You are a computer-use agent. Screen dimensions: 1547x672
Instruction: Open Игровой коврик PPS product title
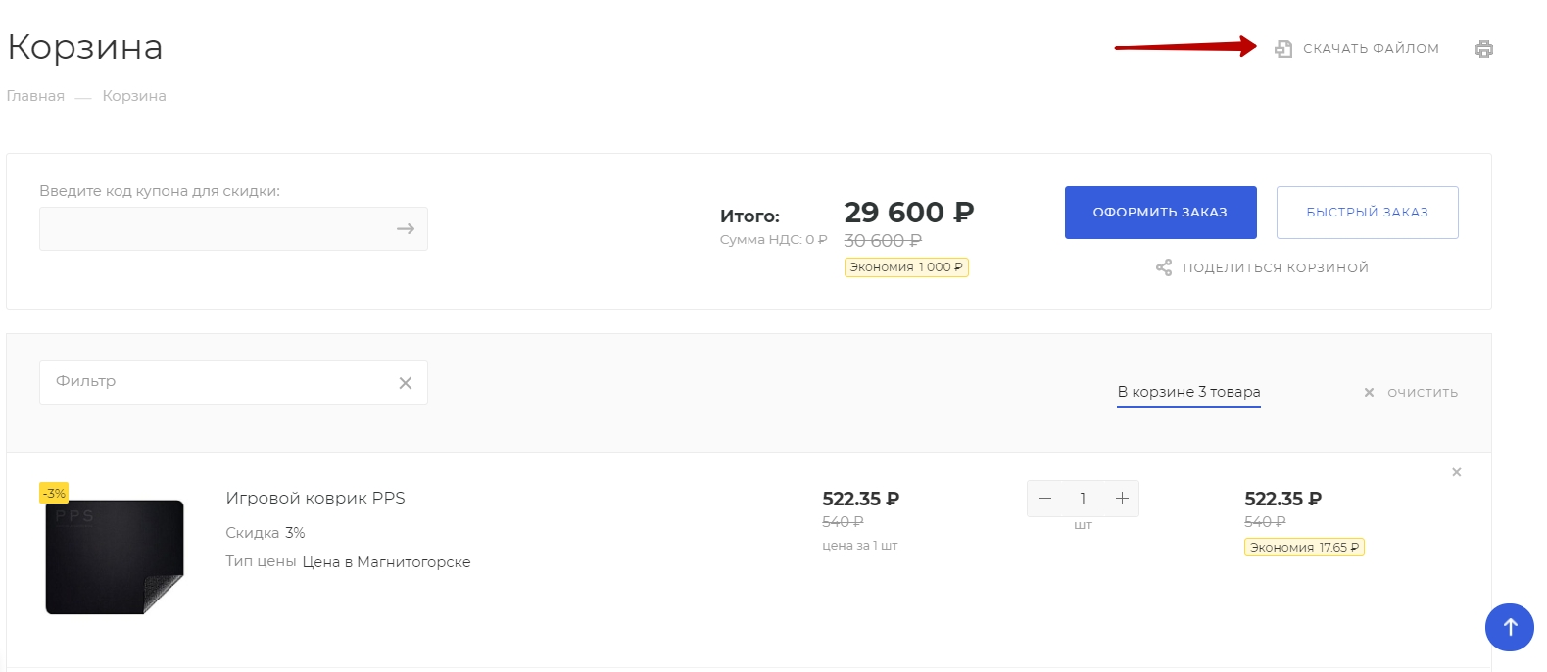coord(315,498)
